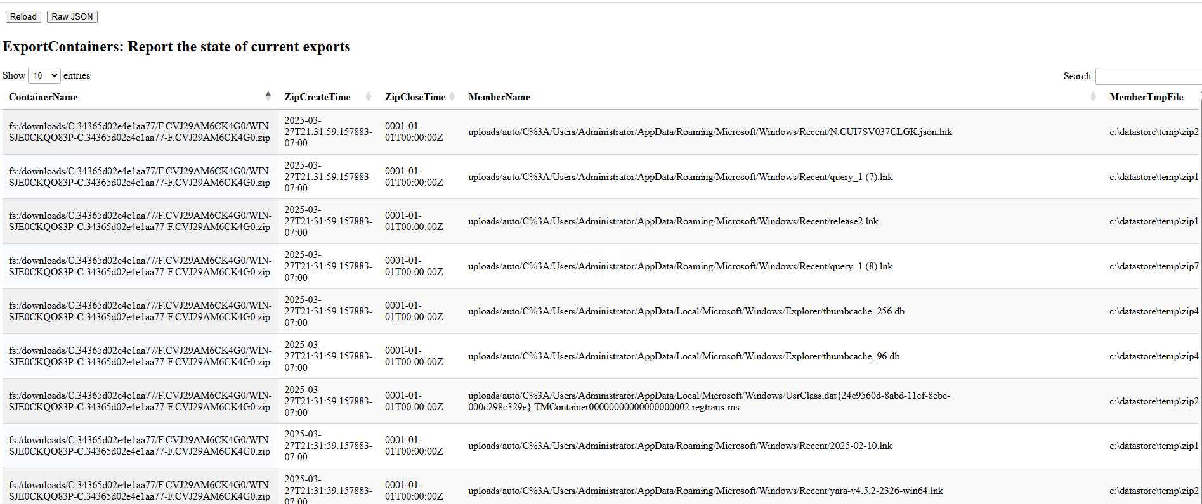The width and height of the screenshot is (1202, 504).
Task: Toggle the ZipCloseTime column sort icon
Action: [452, 97]
